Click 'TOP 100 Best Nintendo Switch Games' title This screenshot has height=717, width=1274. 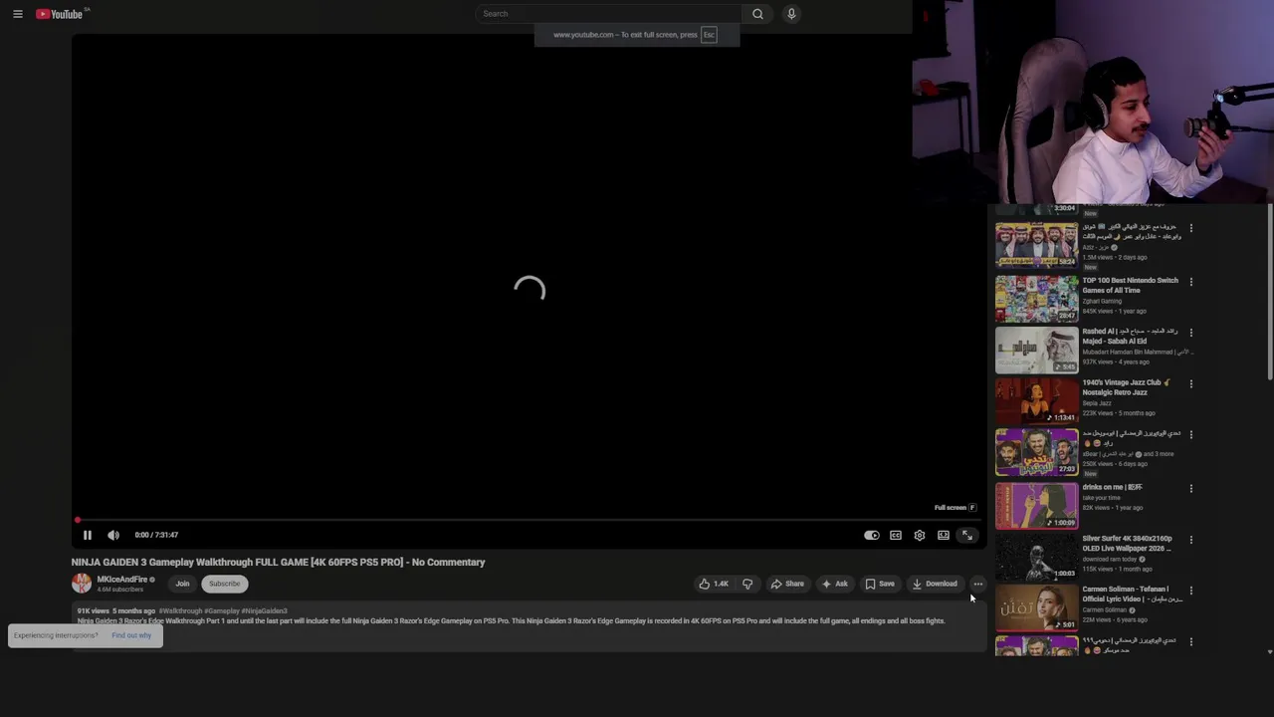point(1130,285)
